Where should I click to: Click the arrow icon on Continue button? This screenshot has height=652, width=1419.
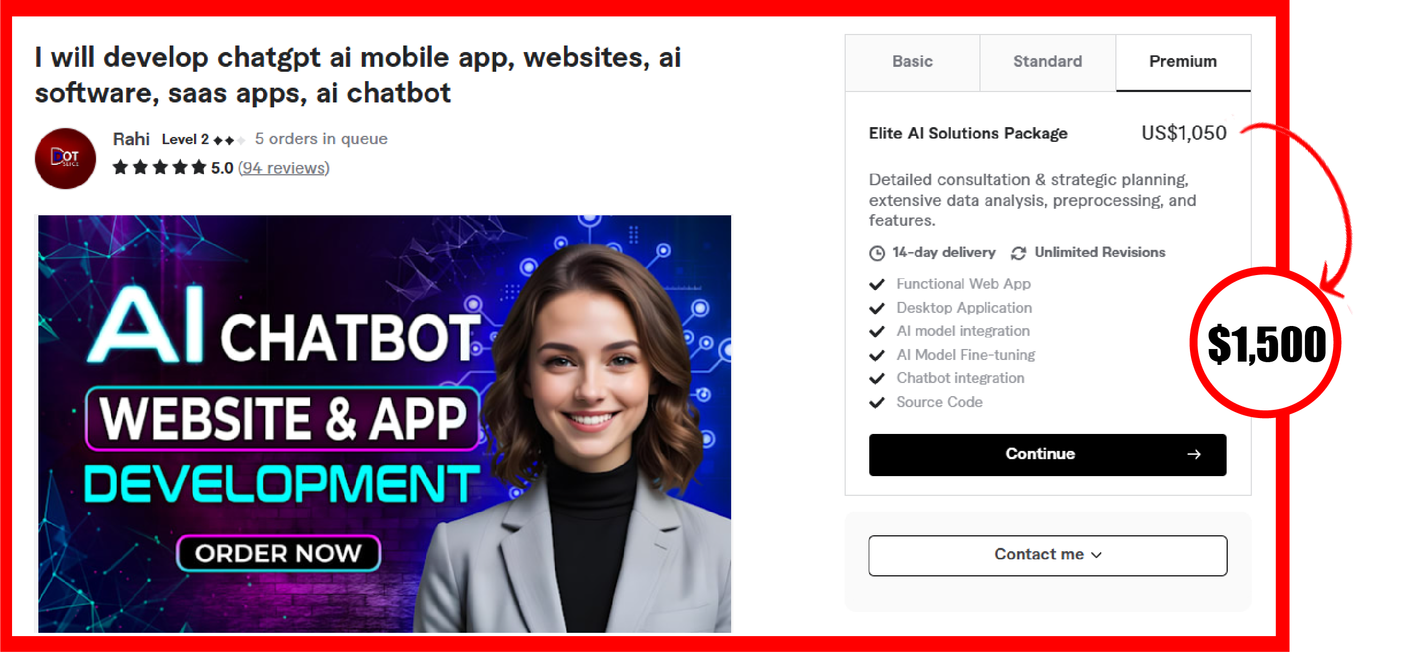[x=1194, y=454]
